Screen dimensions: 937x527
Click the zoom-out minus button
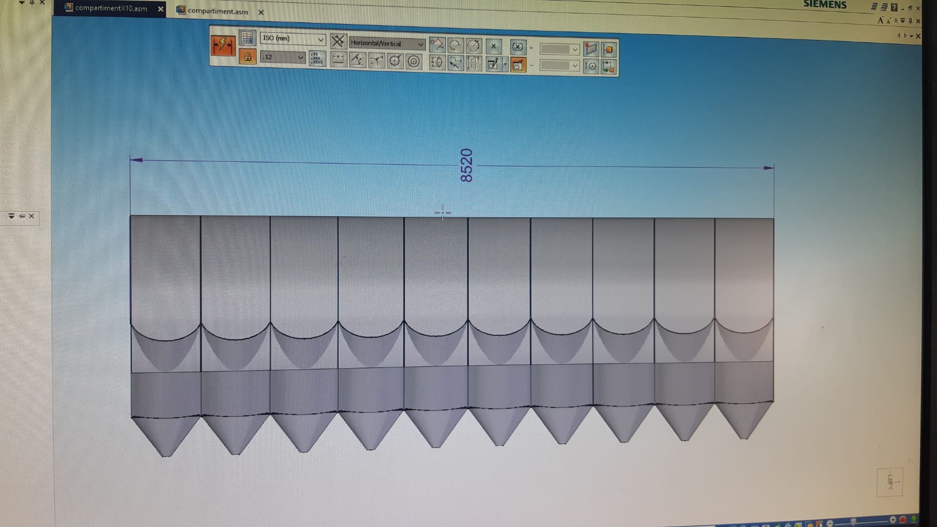(830, 523)
